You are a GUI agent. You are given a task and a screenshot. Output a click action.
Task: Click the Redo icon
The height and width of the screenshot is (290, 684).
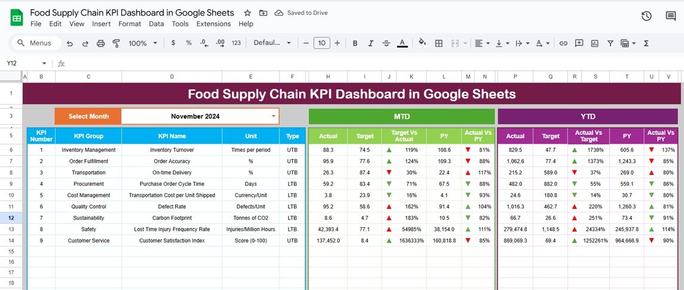click(x=85, y=43)
